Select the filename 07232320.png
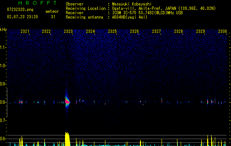The width and height of the screenshot is (231, 146). (x=20, y=10)
